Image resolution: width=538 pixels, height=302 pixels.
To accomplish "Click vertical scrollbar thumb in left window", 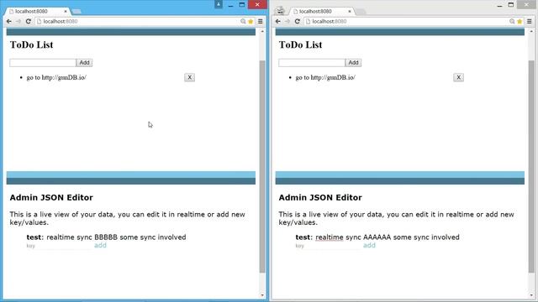I will click(262, 166).
